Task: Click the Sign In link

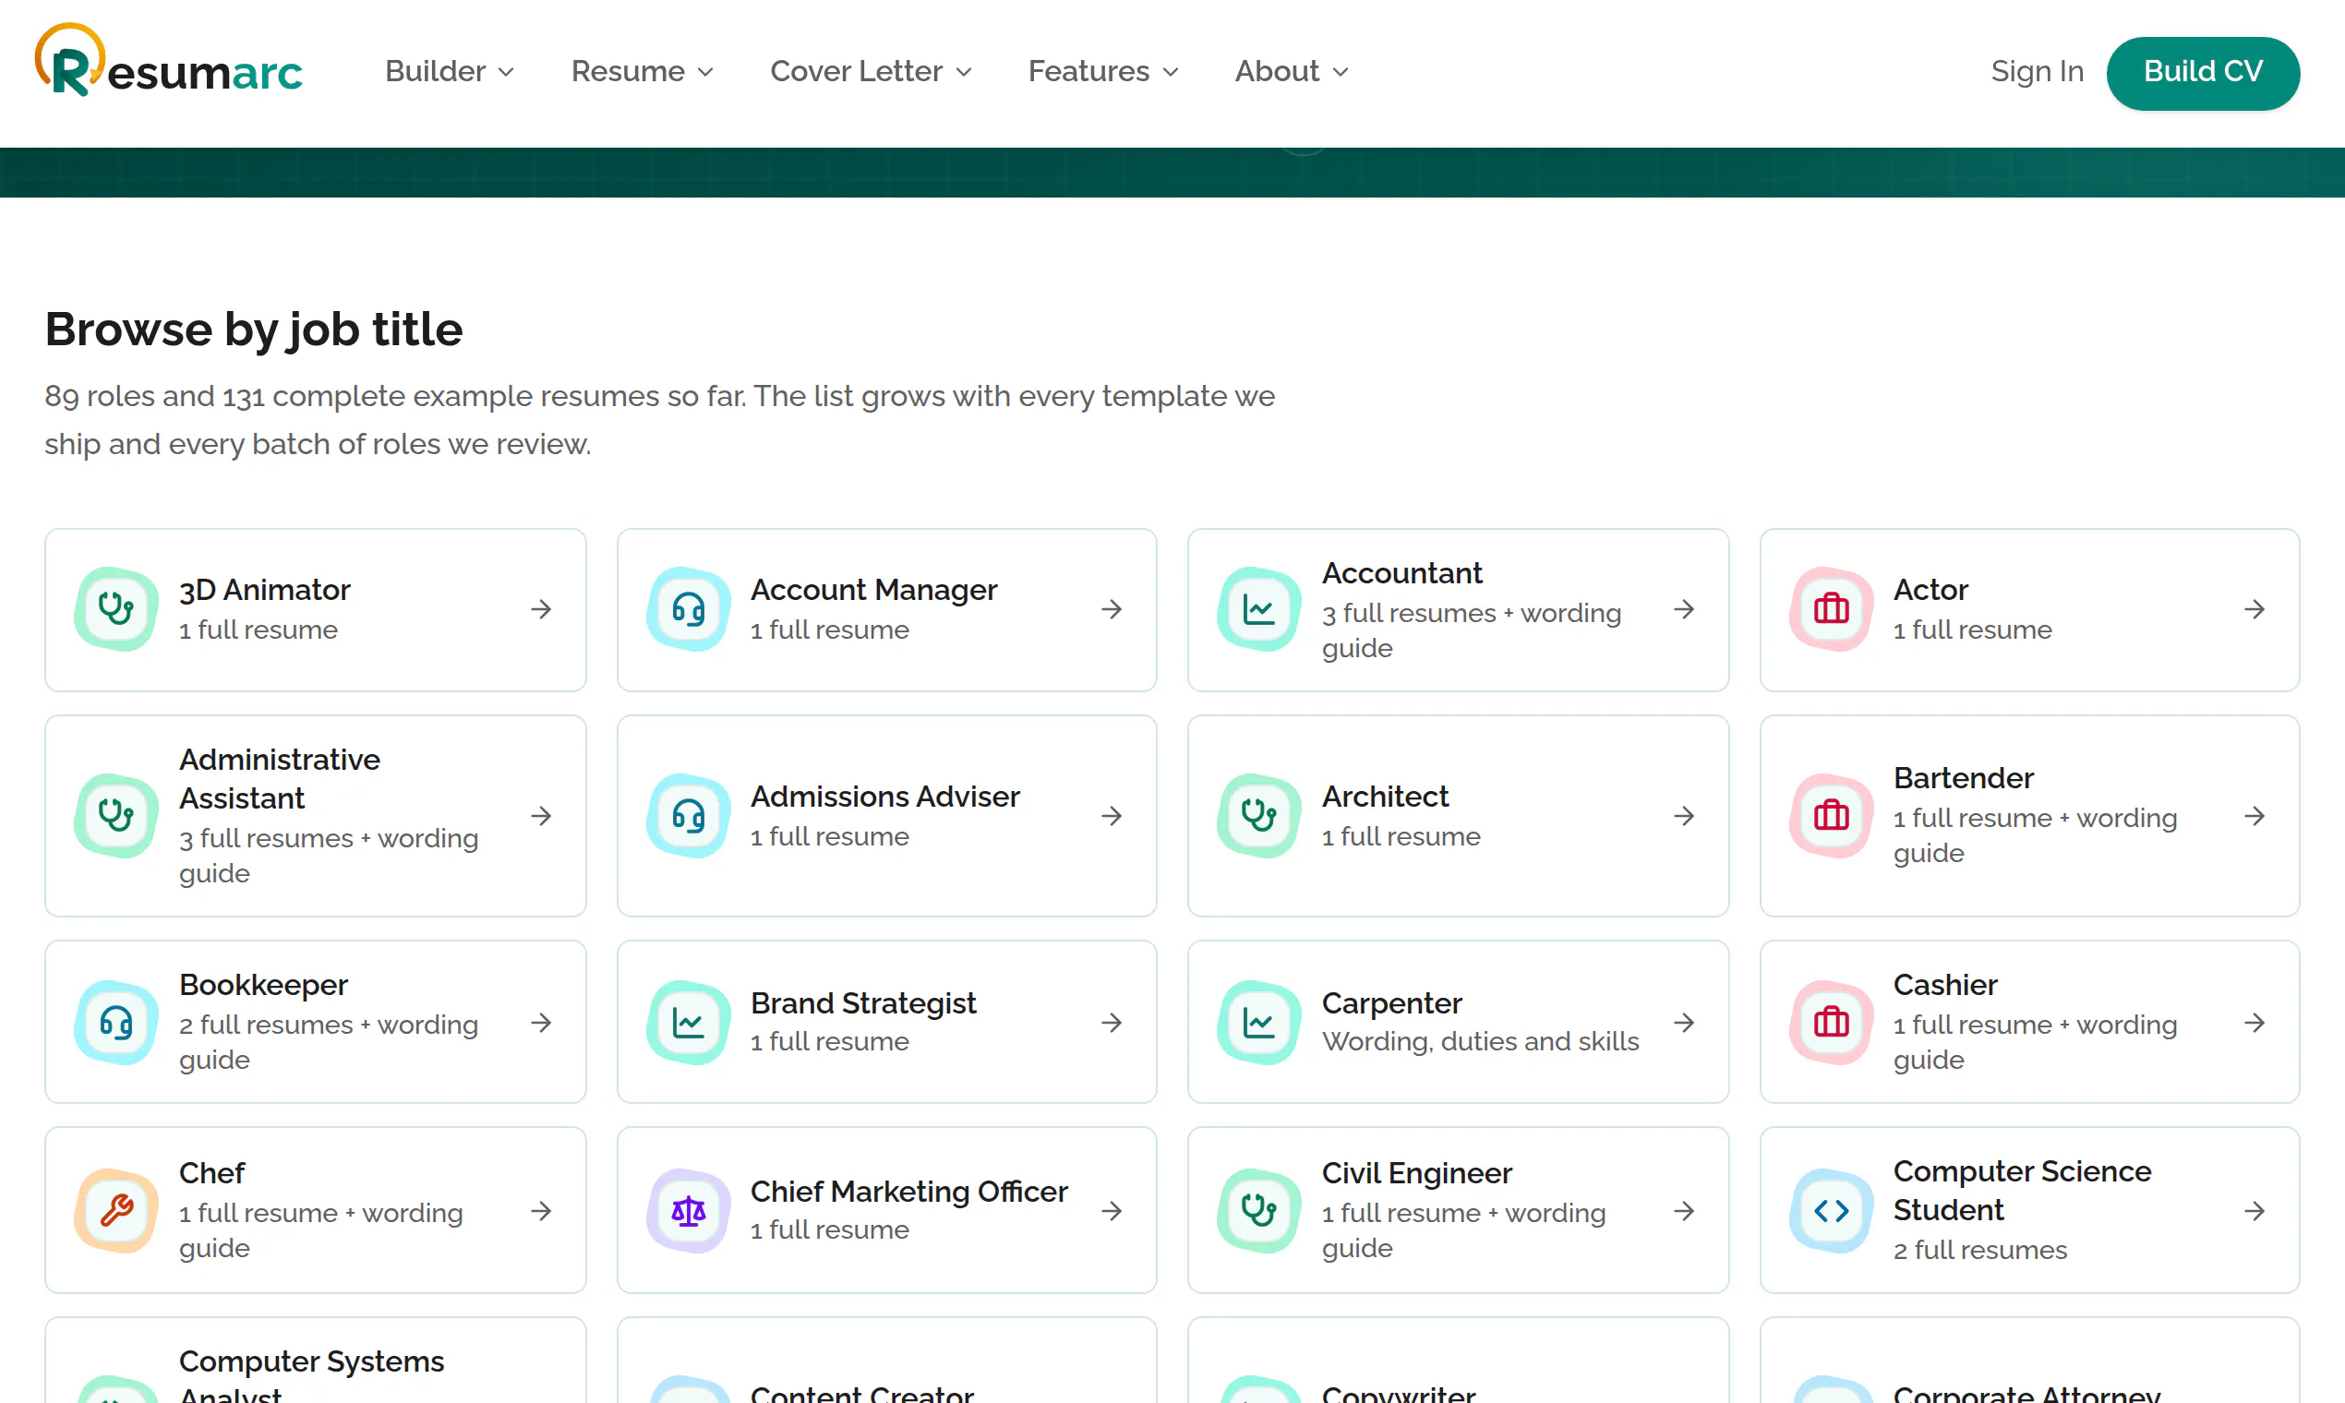Action: click(x=2037, y=71)
